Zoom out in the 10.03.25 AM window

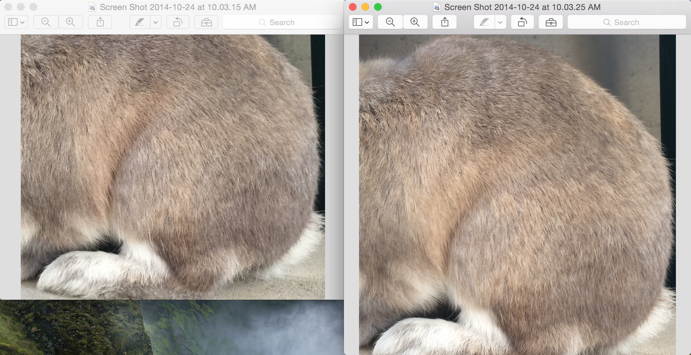coord(390,22)
